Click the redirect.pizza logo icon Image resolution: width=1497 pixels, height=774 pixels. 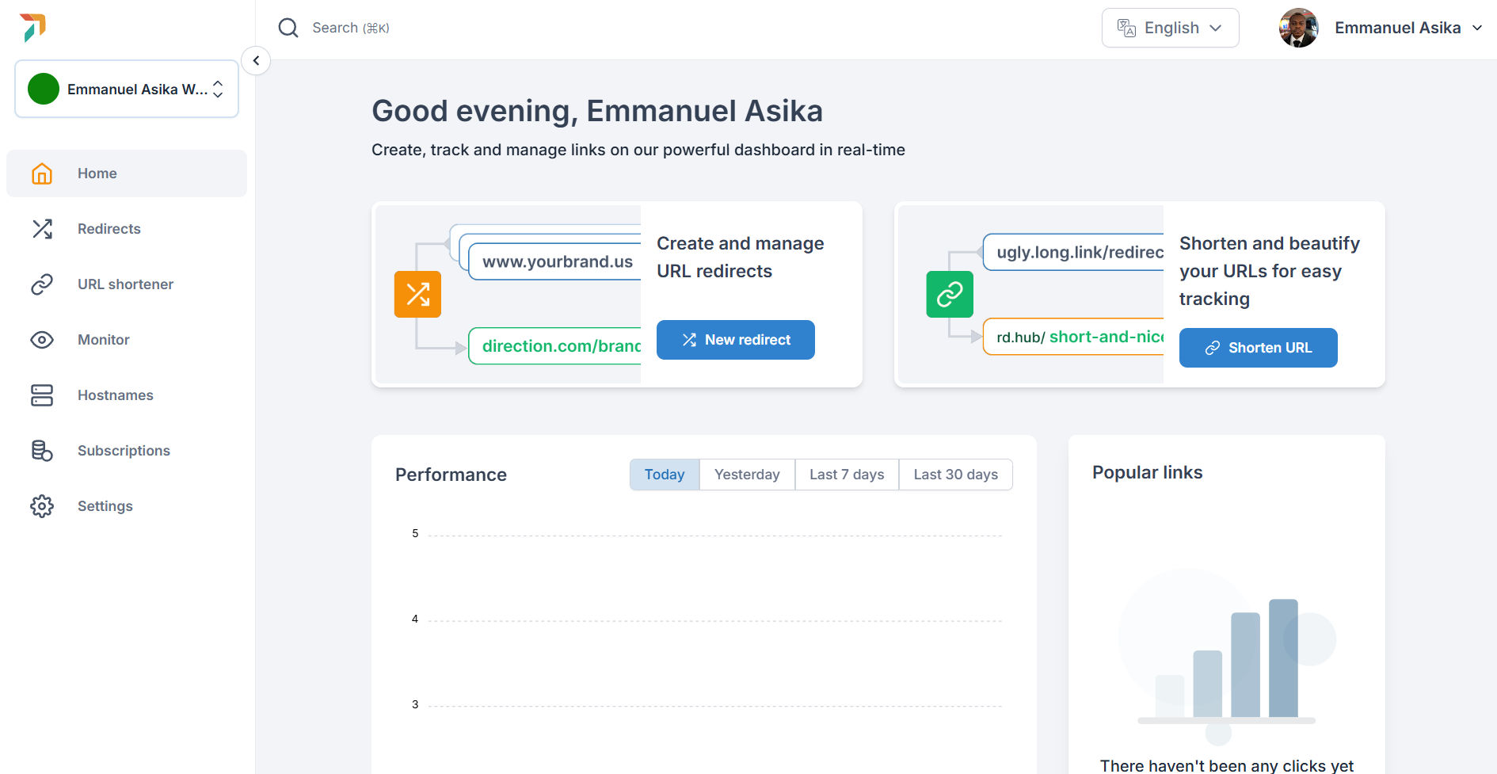click(x=32, y=28)
